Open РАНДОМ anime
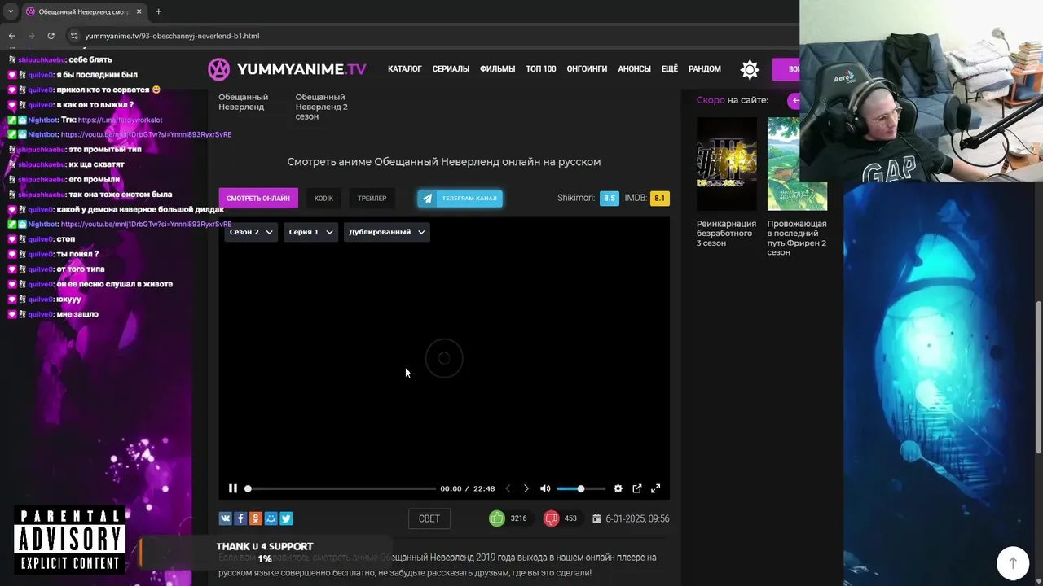The width and height of the screenshot is (1043, 586). pyautogui.click(x=705, y=69)
